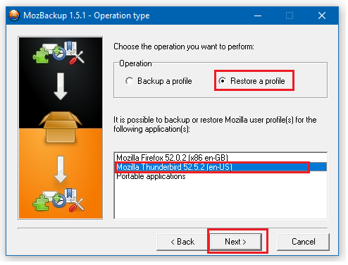348x265 pixels.
Task: Choose Mozilla Firefox 52.0.2 (x86 en-GB)
Action: (220, 157)
